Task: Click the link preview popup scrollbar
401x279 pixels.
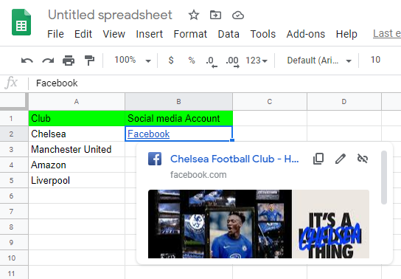Action: (x=384, y=178)
